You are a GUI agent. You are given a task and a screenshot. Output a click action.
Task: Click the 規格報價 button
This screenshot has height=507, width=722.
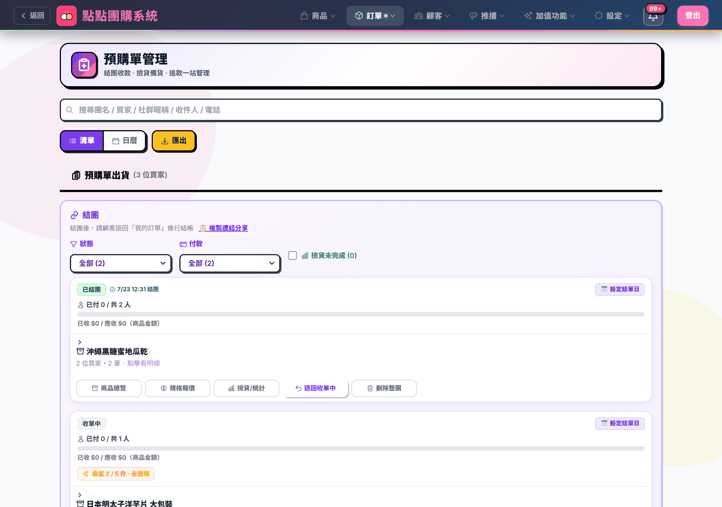(178, 388)
